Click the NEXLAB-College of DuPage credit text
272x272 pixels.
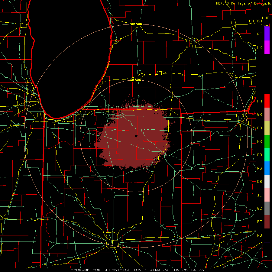click(x=241, y=3)
